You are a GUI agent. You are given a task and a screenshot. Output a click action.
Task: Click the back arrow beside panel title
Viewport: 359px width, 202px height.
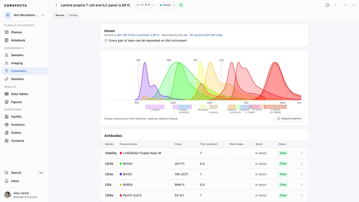point(56,5)
